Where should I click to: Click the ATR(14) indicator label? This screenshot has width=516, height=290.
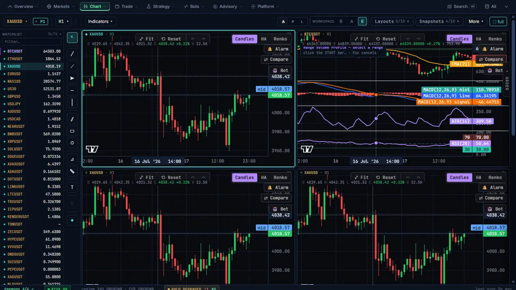(460, 121)
